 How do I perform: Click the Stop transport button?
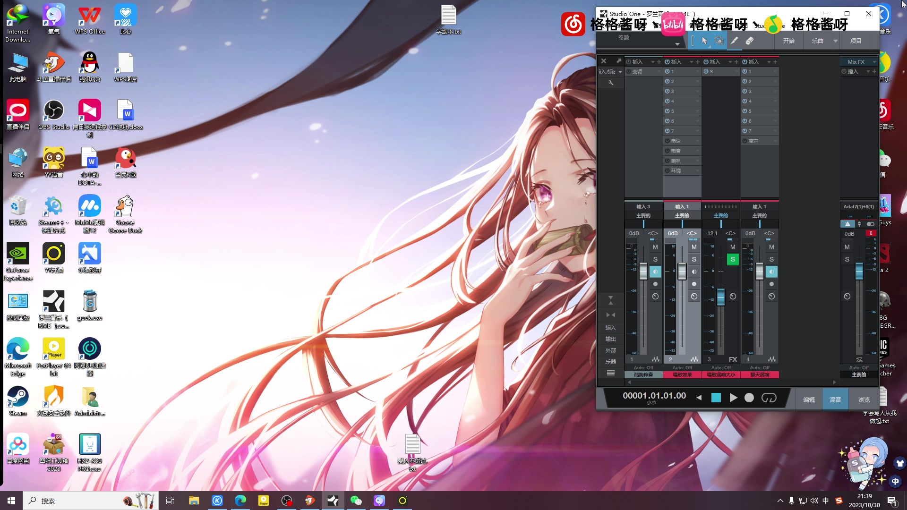(716, 398)
